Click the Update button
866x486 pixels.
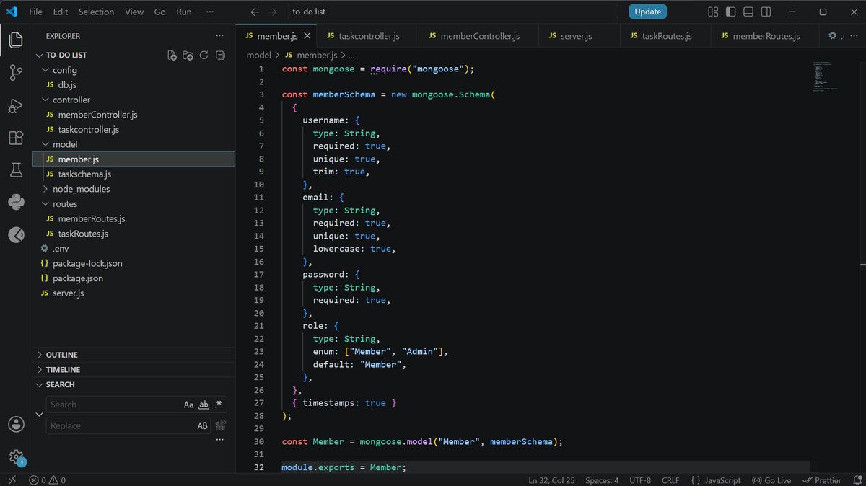tap(647, 12)
